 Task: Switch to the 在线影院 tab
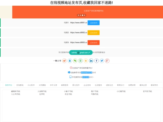point(20,85)
